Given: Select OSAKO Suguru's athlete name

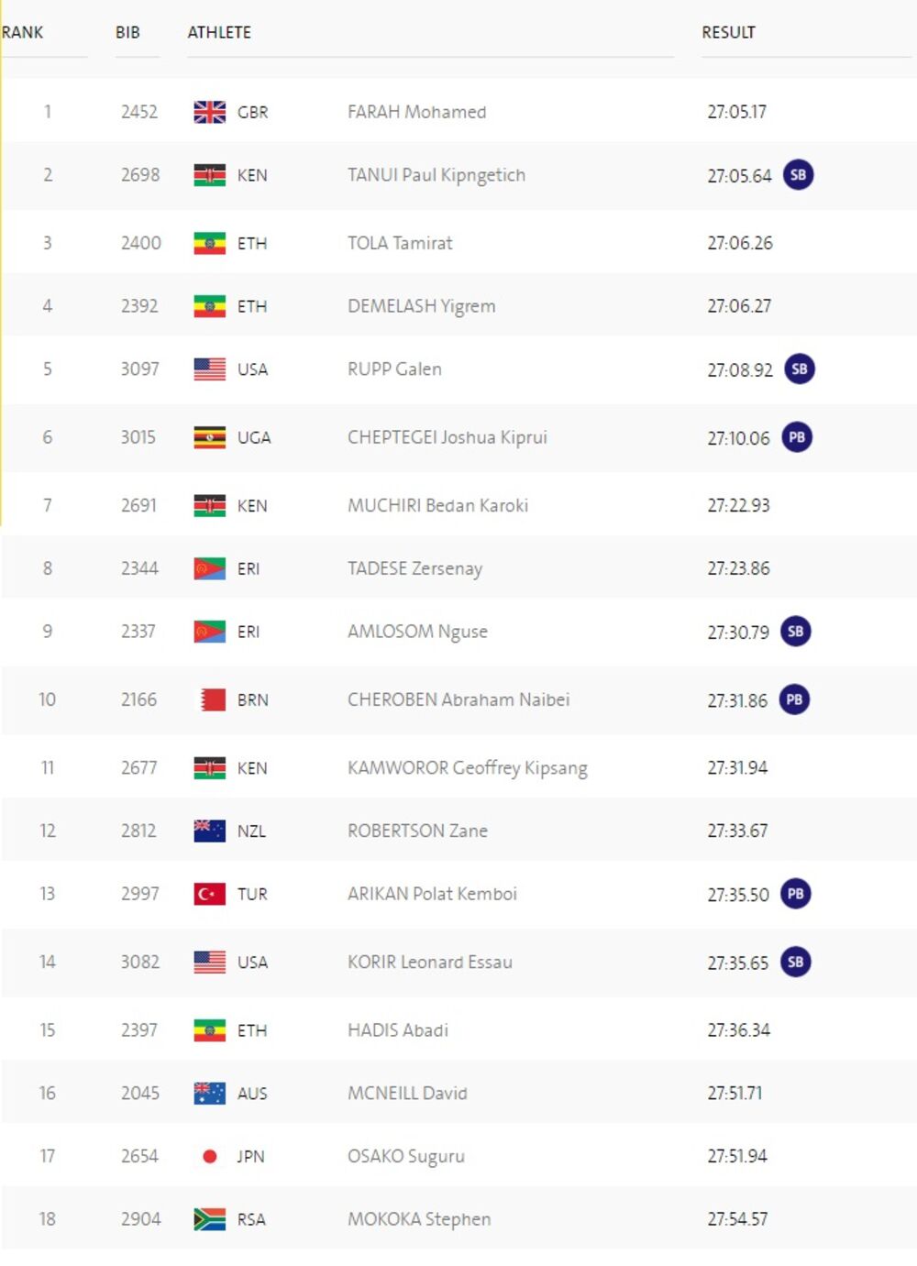Looking at the screenshot, I should [405, 1157].
